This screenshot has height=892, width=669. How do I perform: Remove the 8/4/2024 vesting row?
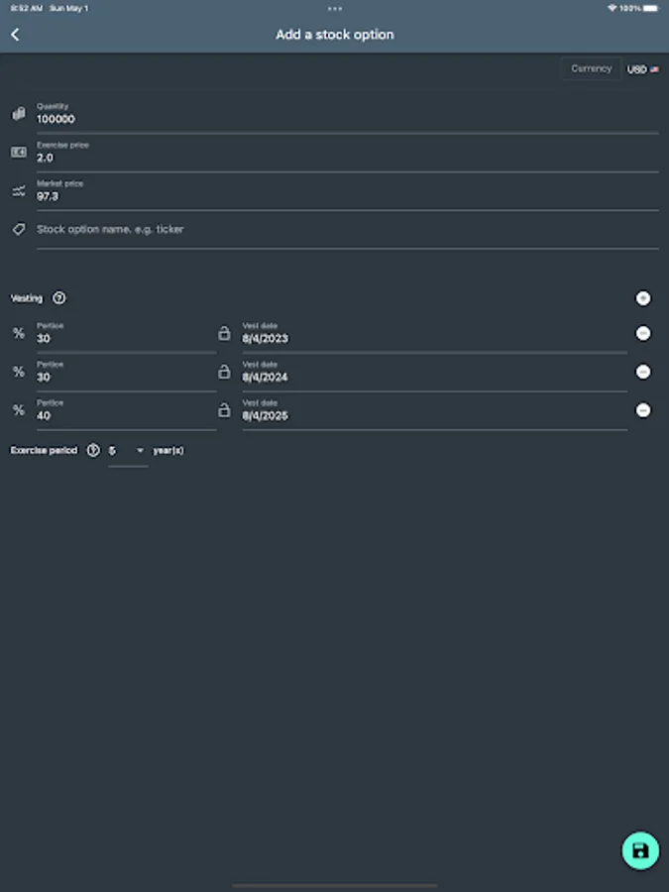pos(643,372)
